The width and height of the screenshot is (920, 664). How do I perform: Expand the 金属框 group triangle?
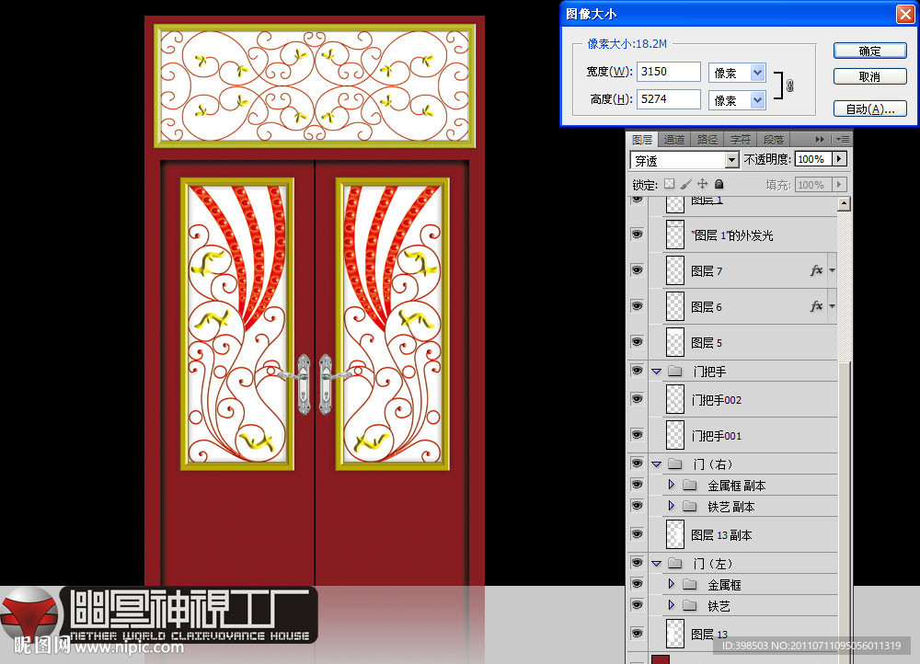click(x=672, y=584)
